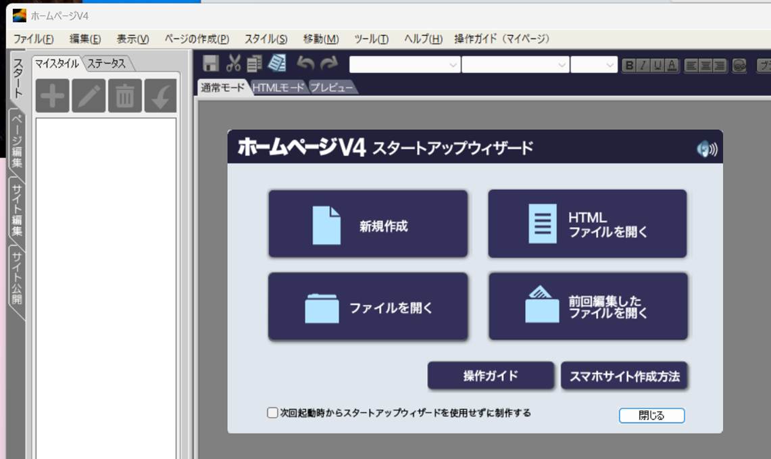Click the link insert icon
The image size is (771, 459).
pyautogui.click(x=739, y=66)
